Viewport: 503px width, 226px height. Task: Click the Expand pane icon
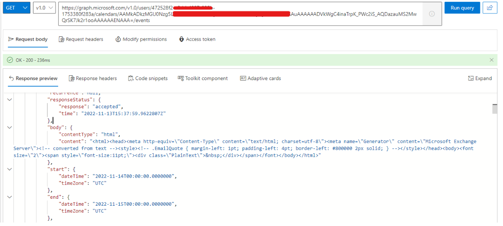[x=470, y=78]
